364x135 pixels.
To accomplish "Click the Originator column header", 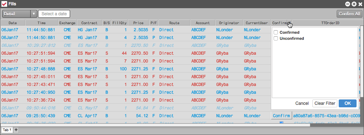I will [x=229, y=23].
